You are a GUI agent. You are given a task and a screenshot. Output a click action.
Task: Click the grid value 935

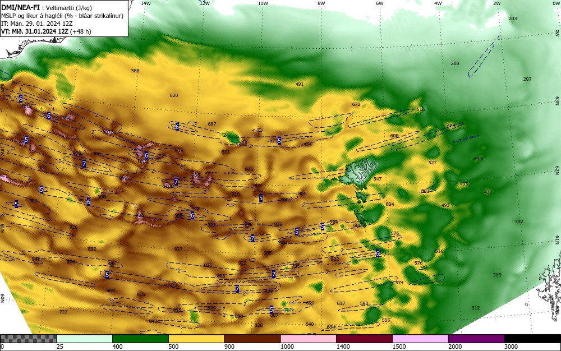(x=179, y=150)
